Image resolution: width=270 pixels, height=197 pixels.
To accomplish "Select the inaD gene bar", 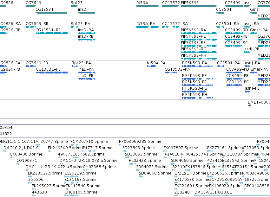I will coord(86,13).
